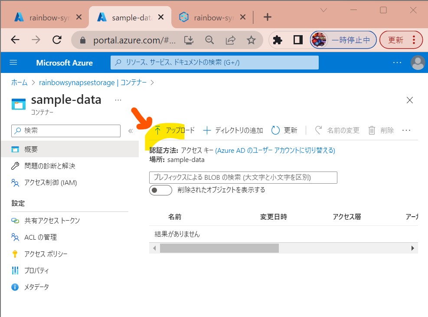Viewport: 428px width, 317px height.
Task: Click the browser back arrow
Action: tap(15, 40)
